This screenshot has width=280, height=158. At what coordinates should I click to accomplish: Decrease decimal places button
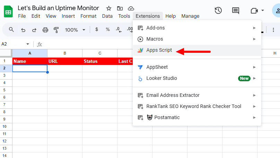(x=119, y=30)
